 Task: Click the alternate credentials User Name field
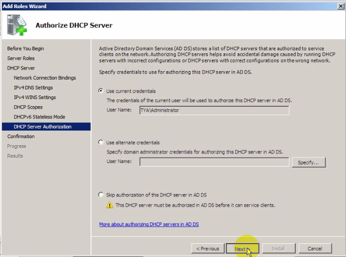click(214, 162)
